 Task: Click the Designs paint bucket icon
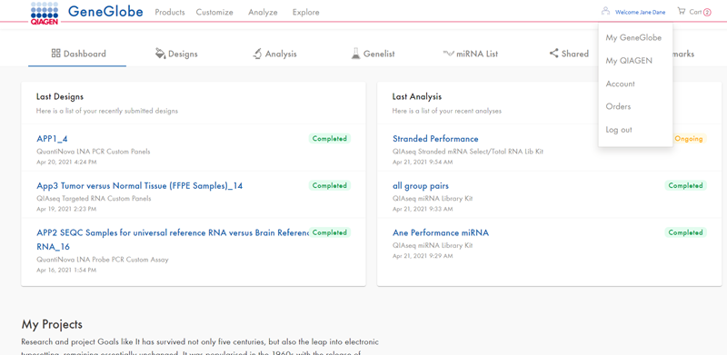pyautogui.click(x=161, y=54)
